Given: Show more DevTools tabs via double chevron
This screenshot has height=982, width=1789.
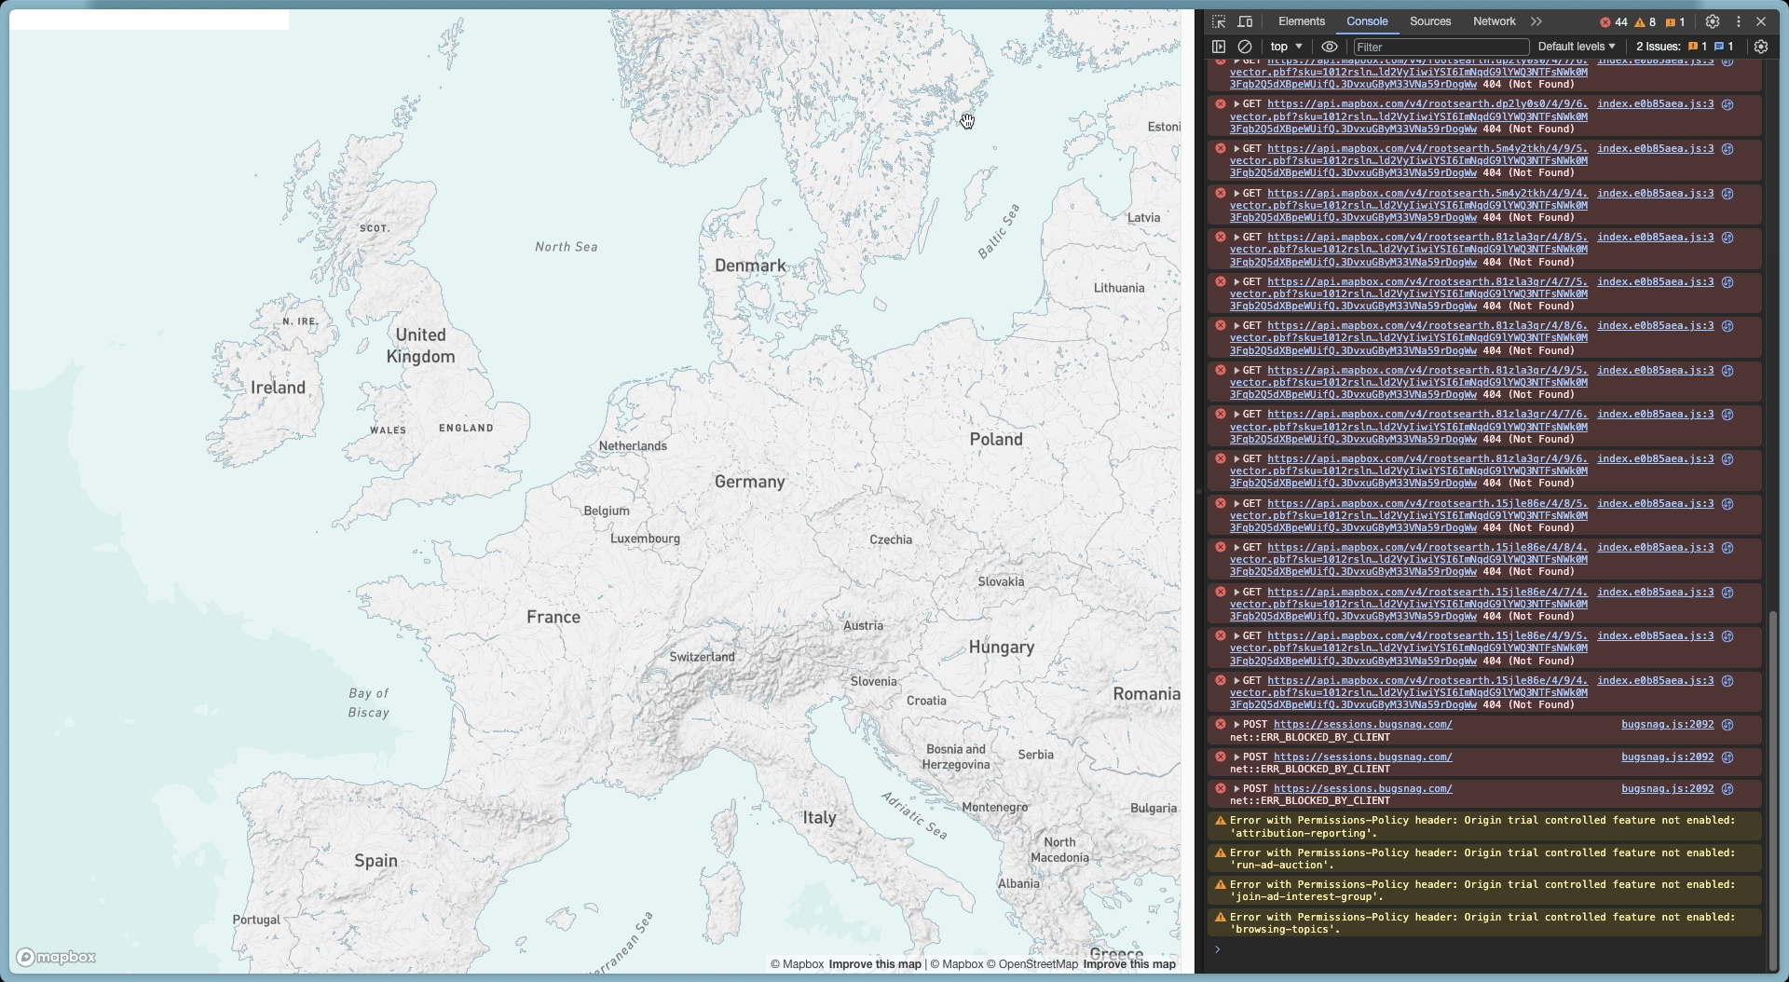Looking at the screenshot, I should [1536, 21].
